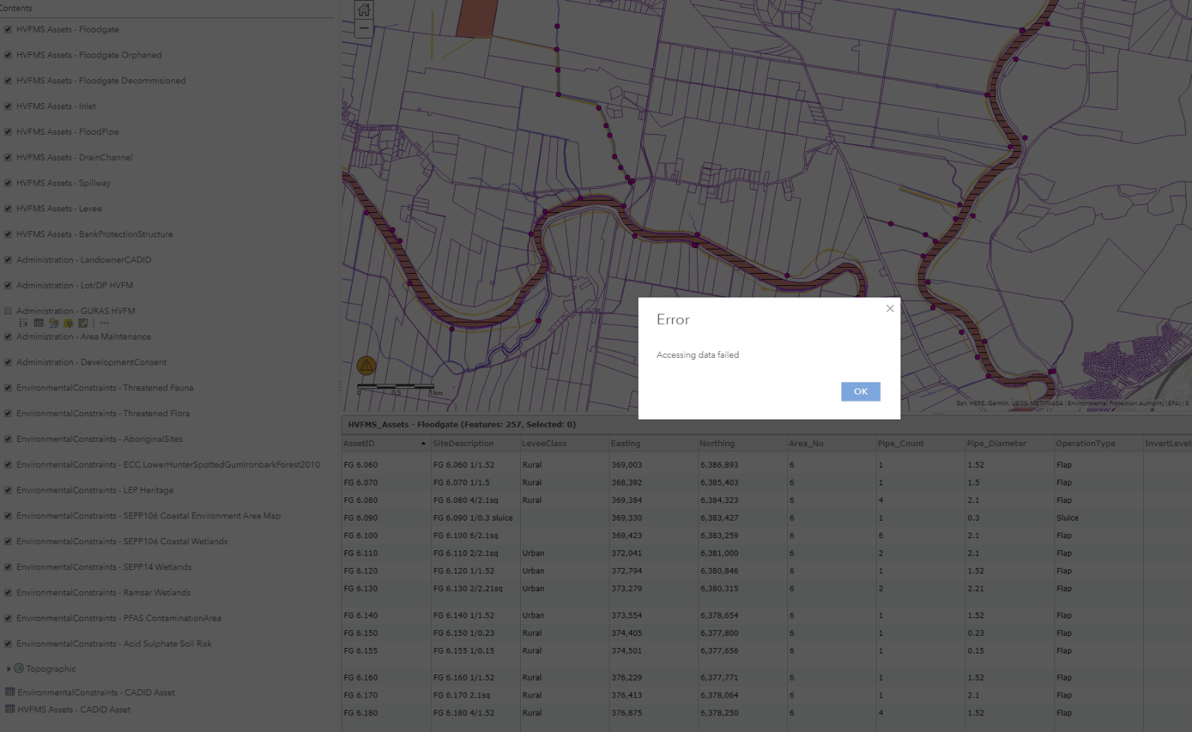Viewport: 1192px width, 732px height.
Task: Return the map to home extent
Action: coord(364,9)
